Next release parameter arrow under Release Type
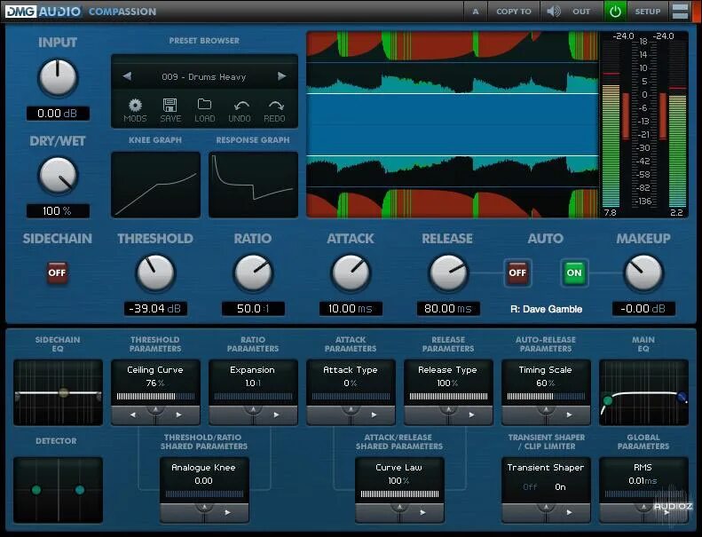Viewport: 702px width, 537px height. click(471, 415)
